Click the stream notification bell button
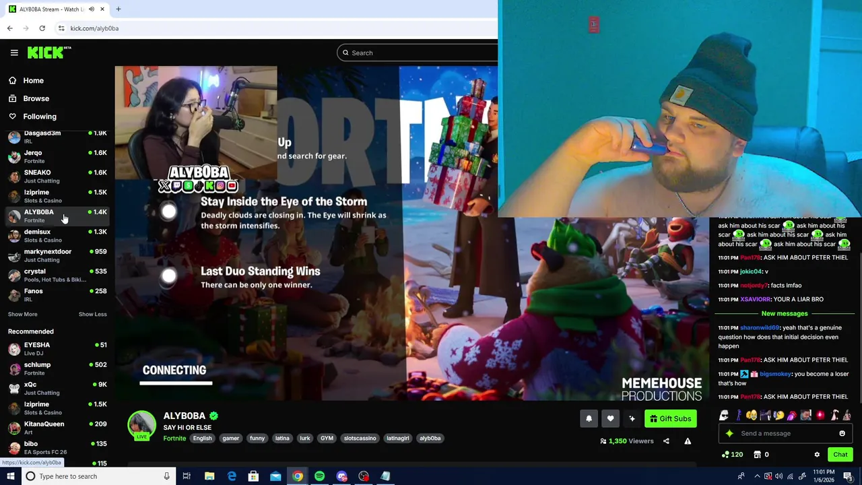This screenshot has width=862, height=485. (x=589, y=419)
